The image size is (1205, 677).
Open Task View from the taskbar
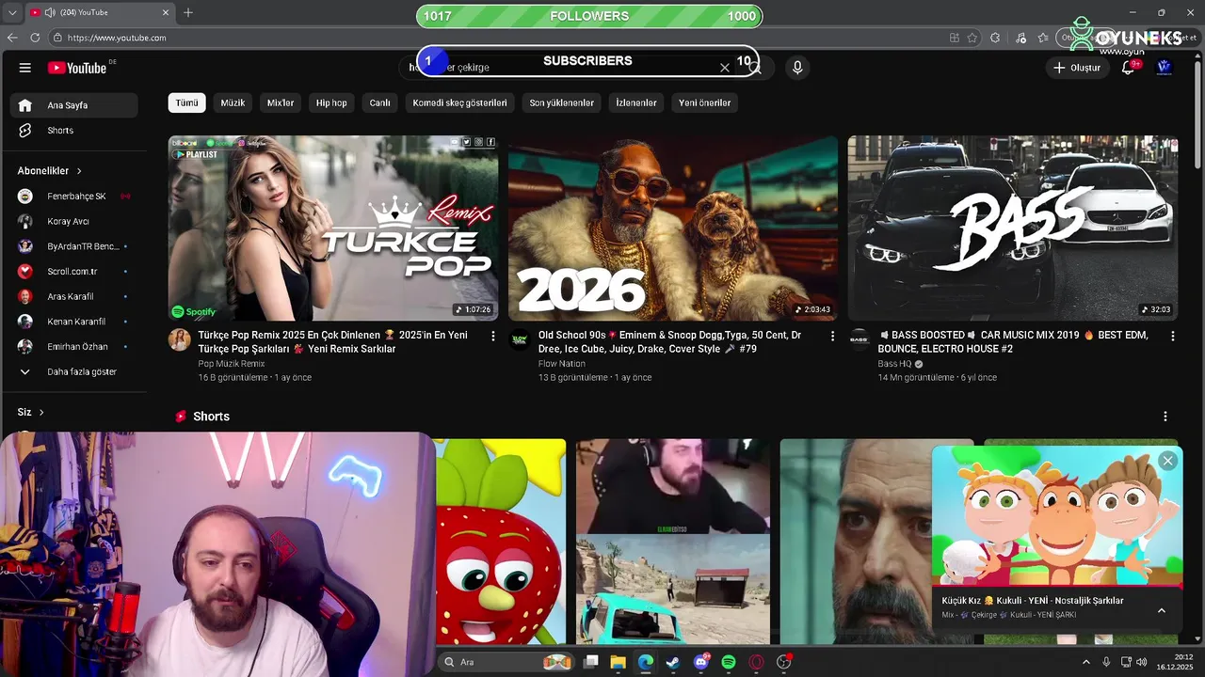point(590,662)
